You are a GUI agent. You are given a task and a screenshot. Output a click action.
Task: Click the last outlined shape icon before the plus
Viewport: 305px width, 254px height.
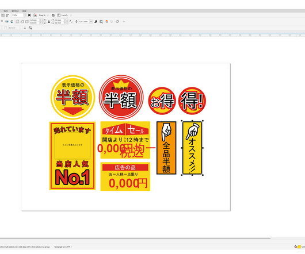tap(117, 22)
